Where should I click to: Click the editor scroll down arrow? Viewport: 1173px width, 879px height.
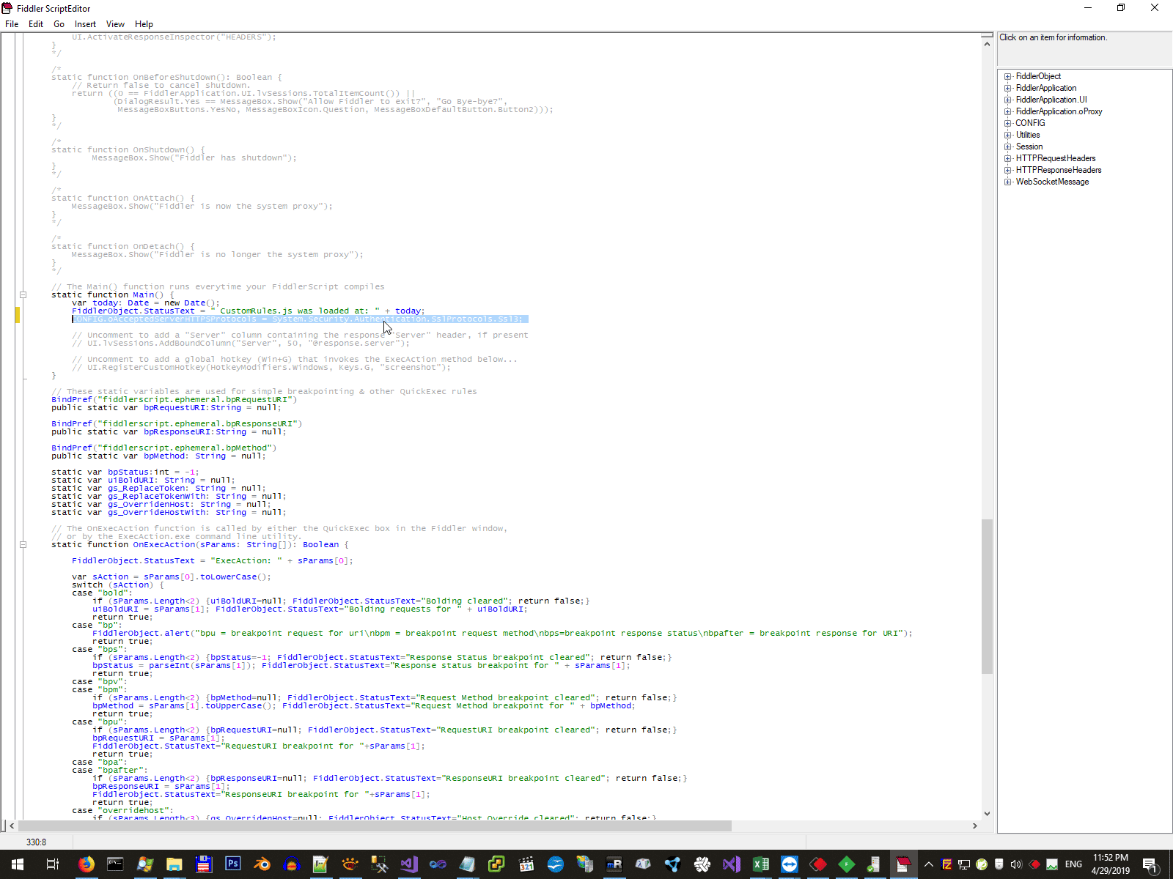coord(987,813)
